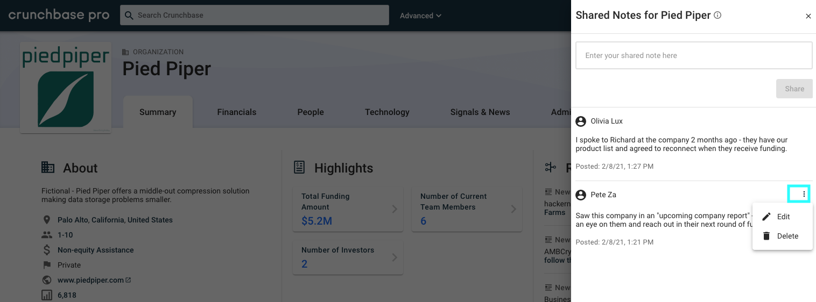The height and width of the screenshot is (302, 816).
Task: Click the flag company type icon
Action: [47, 265]
